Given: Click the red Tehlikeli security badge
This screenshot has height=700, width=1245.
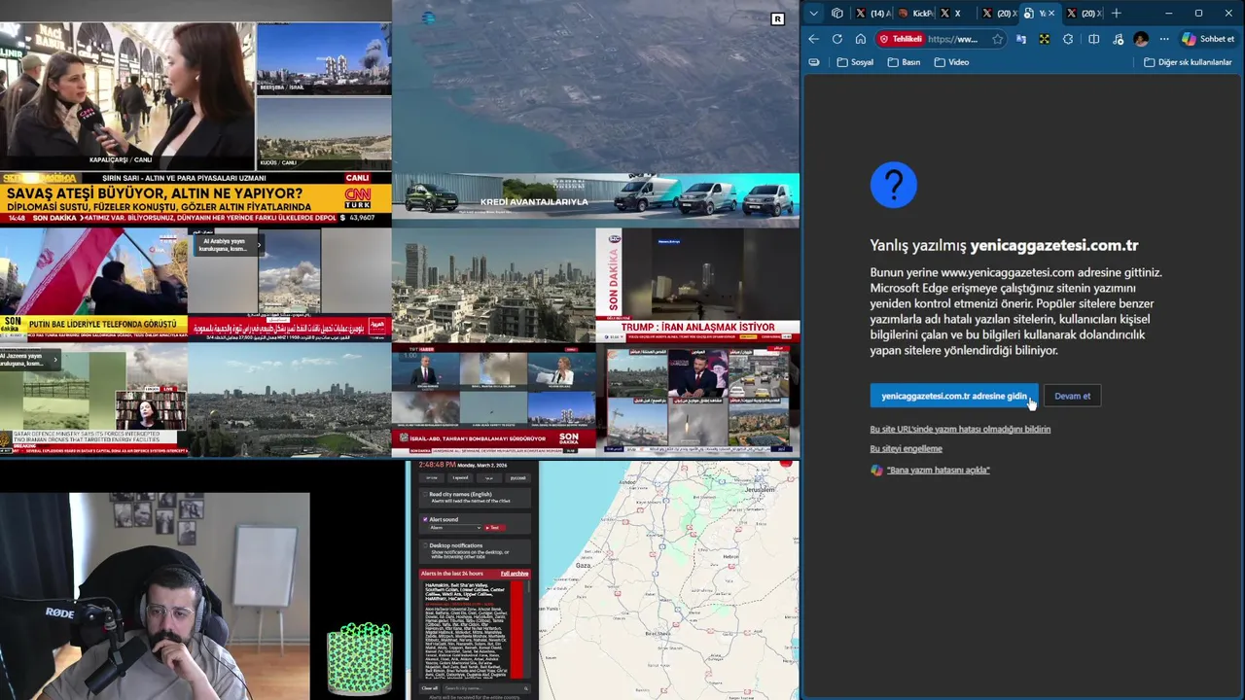Looking at the screenshot, I should [900, 39].
